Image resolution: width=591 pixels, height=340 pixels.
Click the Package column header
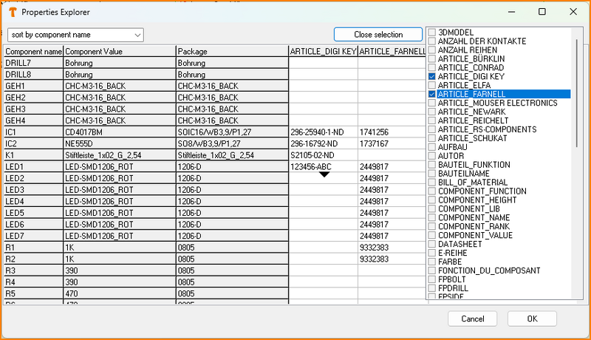click(232, 52)
